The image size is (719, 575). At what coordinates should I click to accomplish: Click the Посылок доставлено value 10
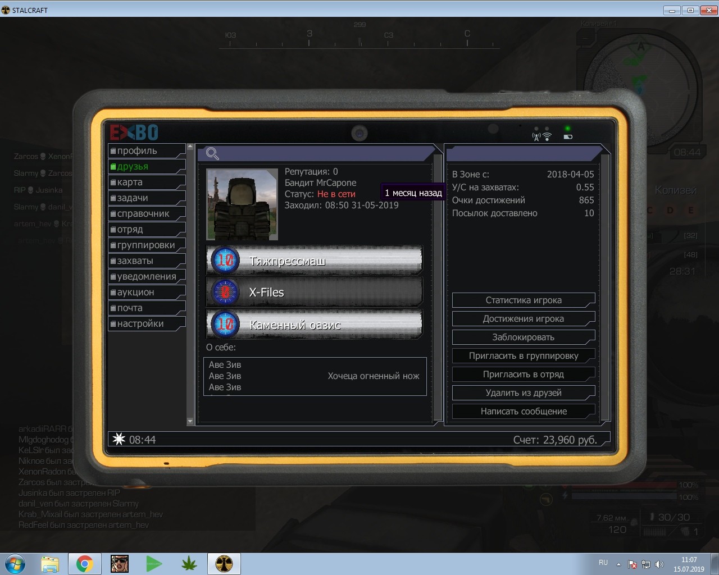pos(589,213)
